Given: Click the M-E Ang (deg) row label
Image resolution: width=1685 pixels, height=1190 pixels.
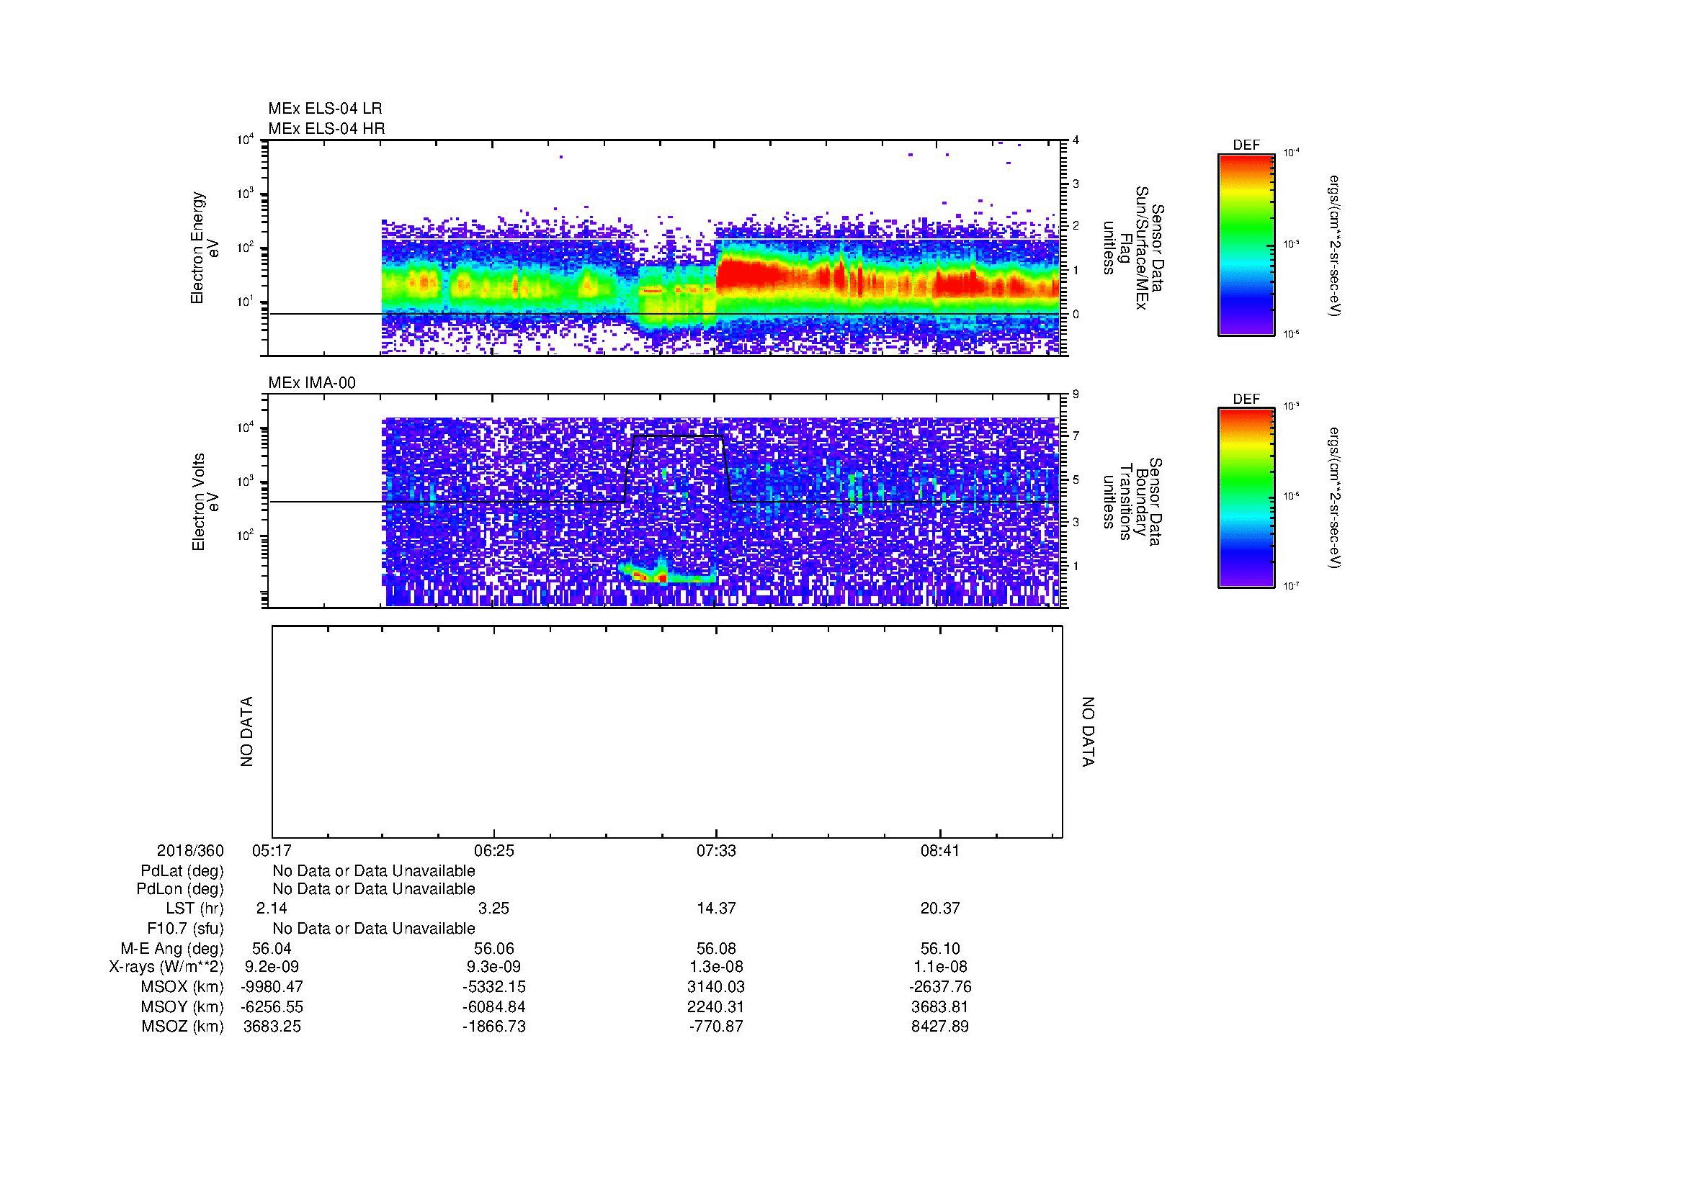Looking at the screenshot, I should click(x=172, y=949).
